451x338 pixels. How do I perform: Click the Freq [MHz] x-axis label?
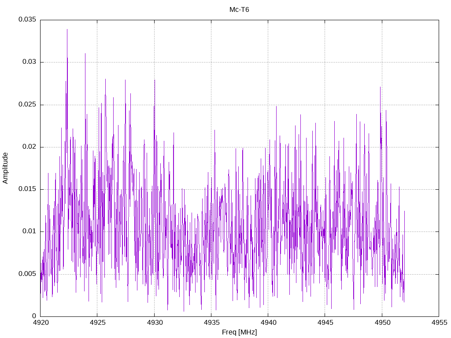pyautogui.click(x=239, y=332)
